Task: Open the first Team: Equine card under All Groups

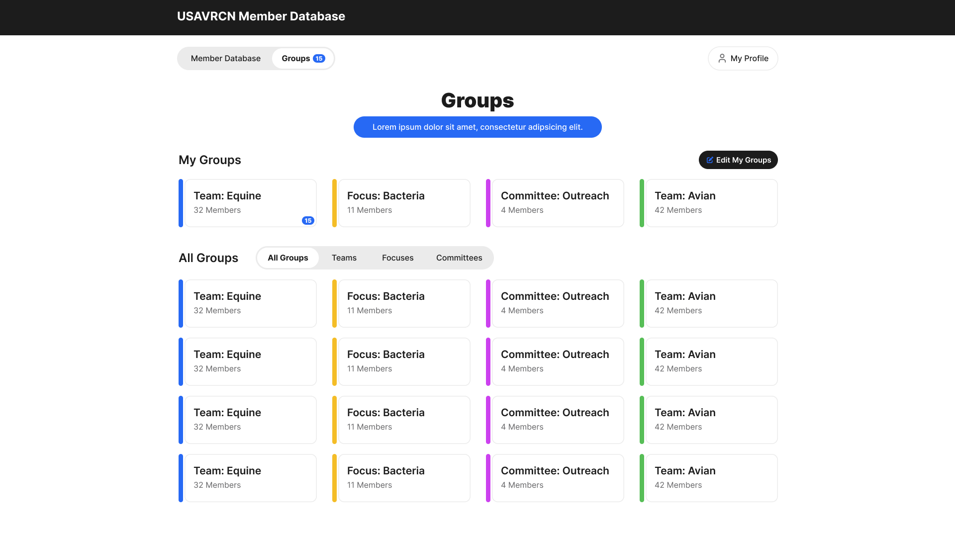Action: coord(250,303)
